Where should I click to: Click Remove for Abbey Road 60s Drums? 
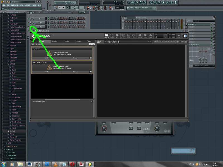tap(75, 72)
